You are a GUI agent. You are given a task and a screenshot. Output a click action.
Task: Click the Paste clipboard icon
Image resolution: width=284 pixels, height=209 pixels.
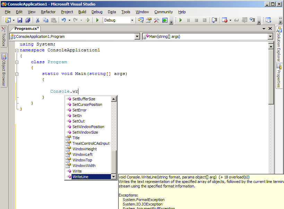pos(54,20)
